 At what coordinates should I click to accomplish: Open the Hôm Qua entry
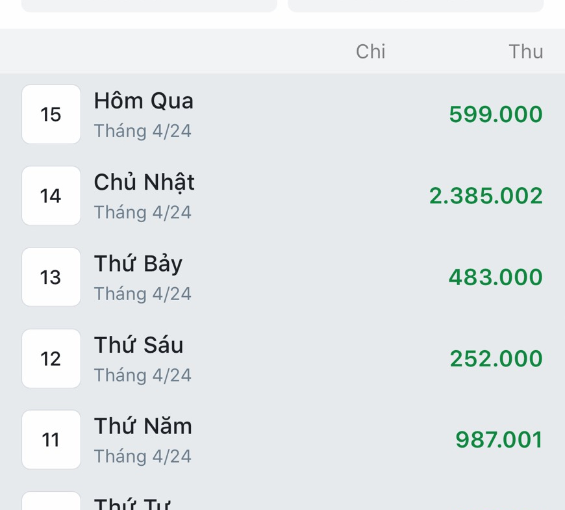144,101
